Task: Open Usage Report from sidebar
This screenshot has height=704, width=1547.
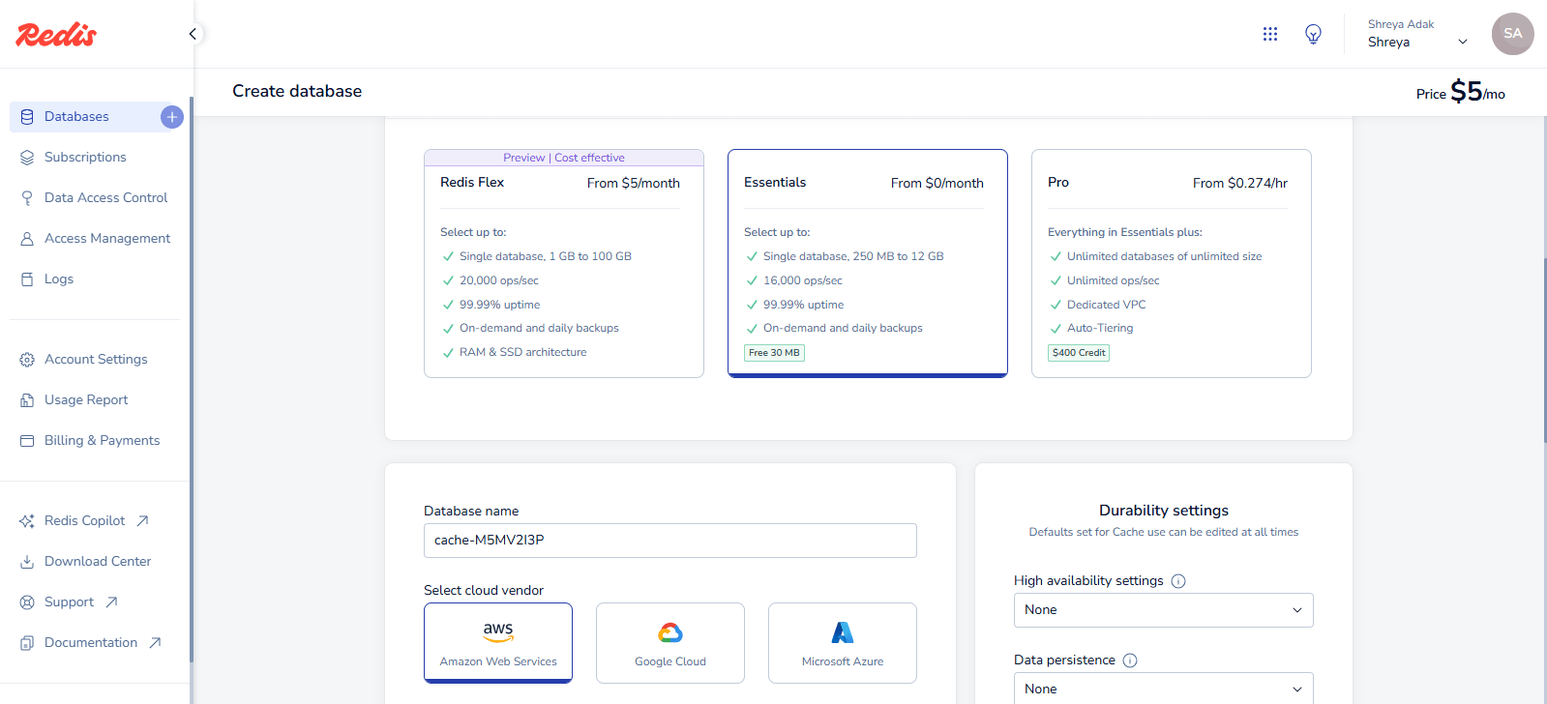Action: (86, 400)
